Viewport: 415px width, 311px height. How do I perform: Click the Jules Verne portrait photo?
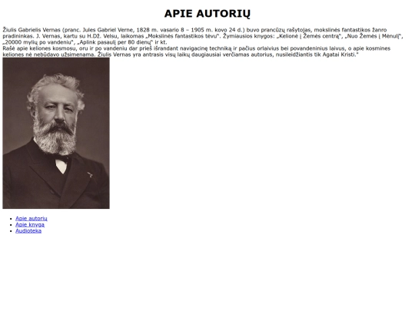[56, 134]
